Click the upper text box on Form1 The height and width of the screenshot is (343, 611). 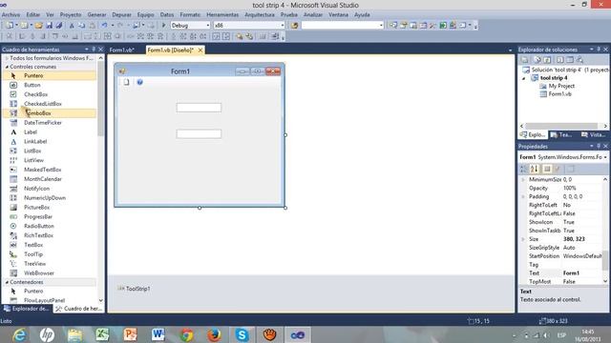pos(199,108)
